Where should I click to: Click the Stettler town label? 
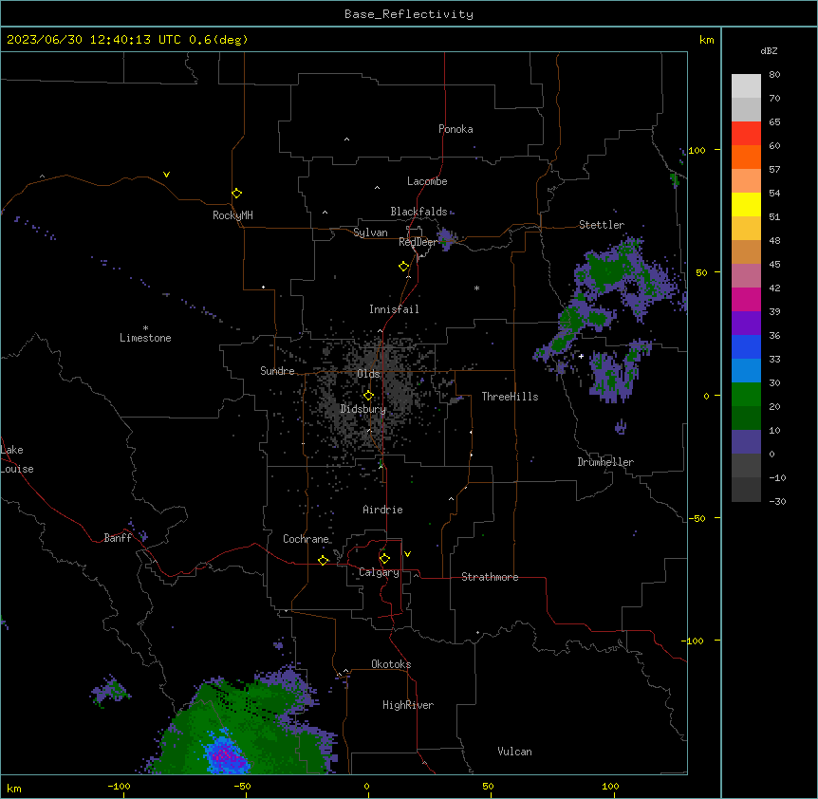pyautogui.click(x=602, y=225)
